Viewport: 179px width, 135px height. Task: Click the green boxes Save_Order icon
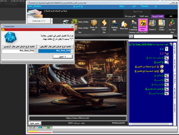[x=74, y=22]
